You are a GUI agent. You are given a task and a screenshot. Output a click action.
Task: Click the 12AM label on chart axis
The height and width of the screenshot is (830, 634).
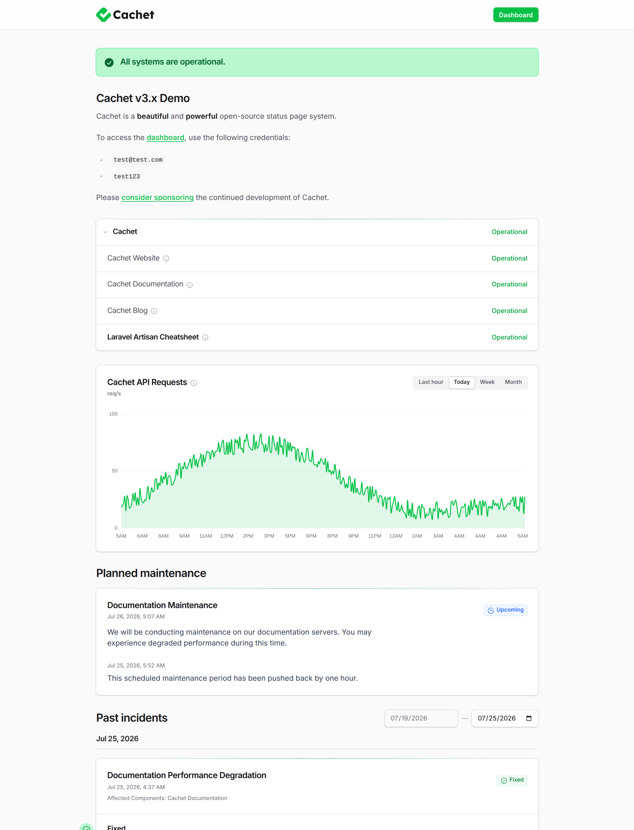coord(396,536)
